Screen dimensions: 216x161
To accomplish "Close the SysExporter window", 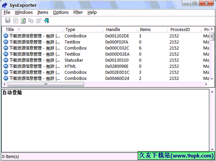I will pos(206,3).
